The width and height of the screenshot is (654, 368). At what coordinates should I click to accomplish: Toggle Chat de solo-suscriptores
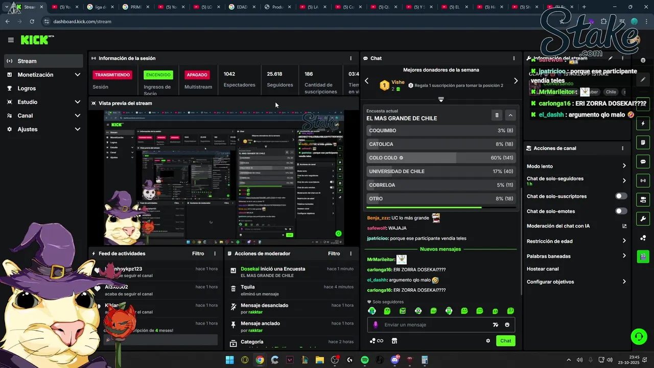(x=621, y=196)
